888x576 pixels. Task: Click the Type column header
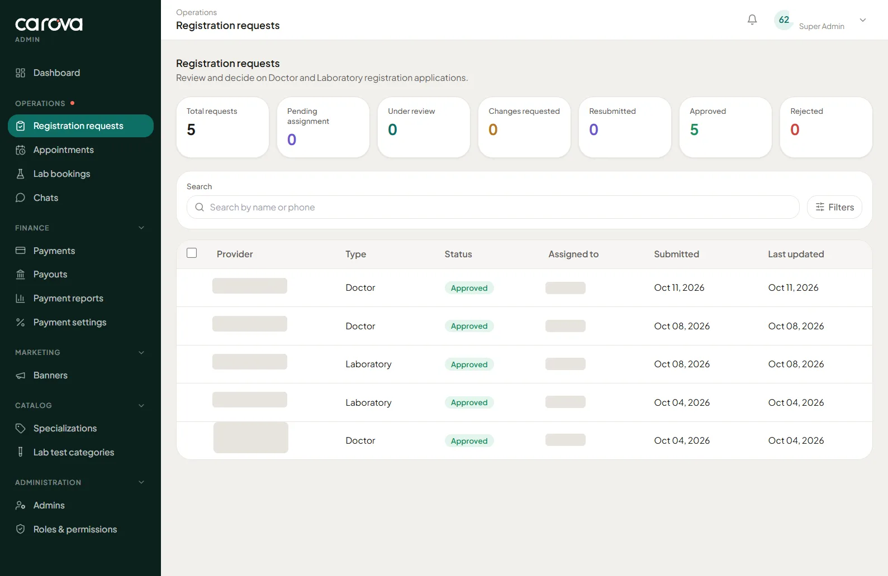tap(355, 254)
